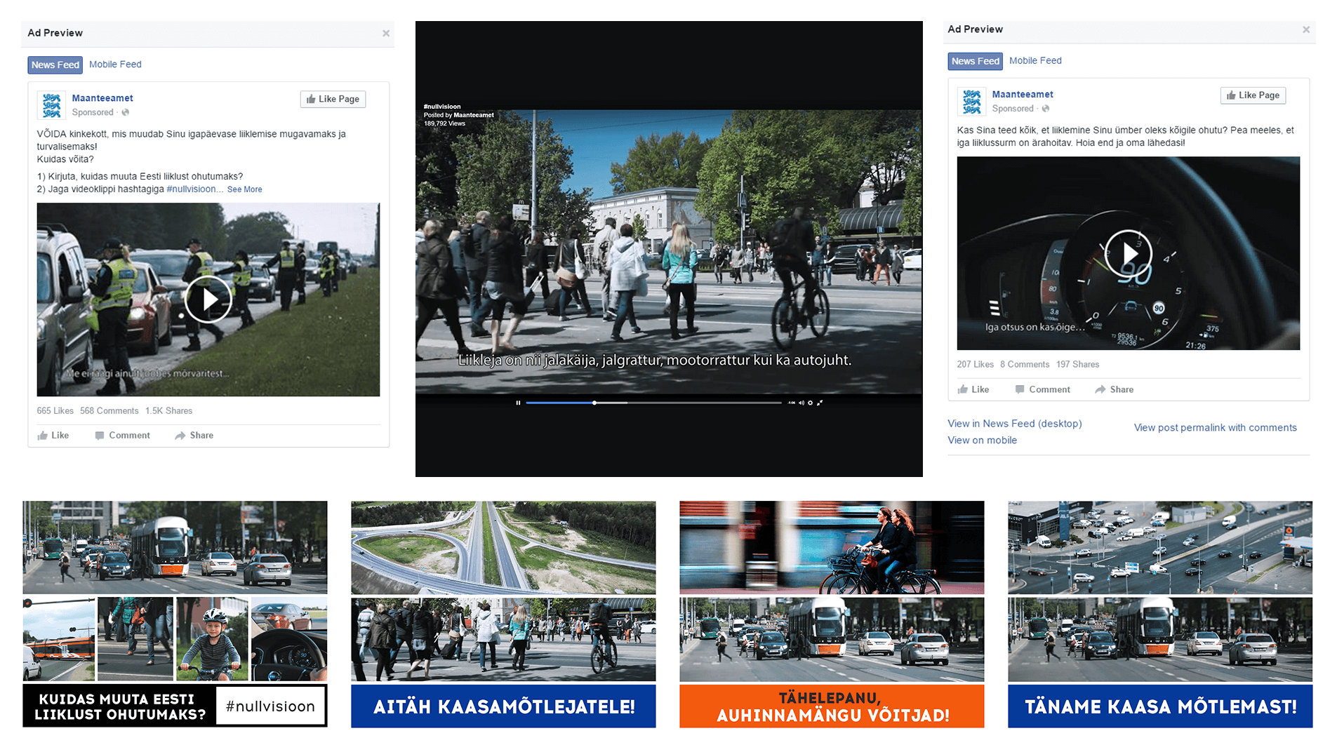Open Maanteeamet logo avatar in right ad
The image size is (1337, 752).
coord(971,102)
